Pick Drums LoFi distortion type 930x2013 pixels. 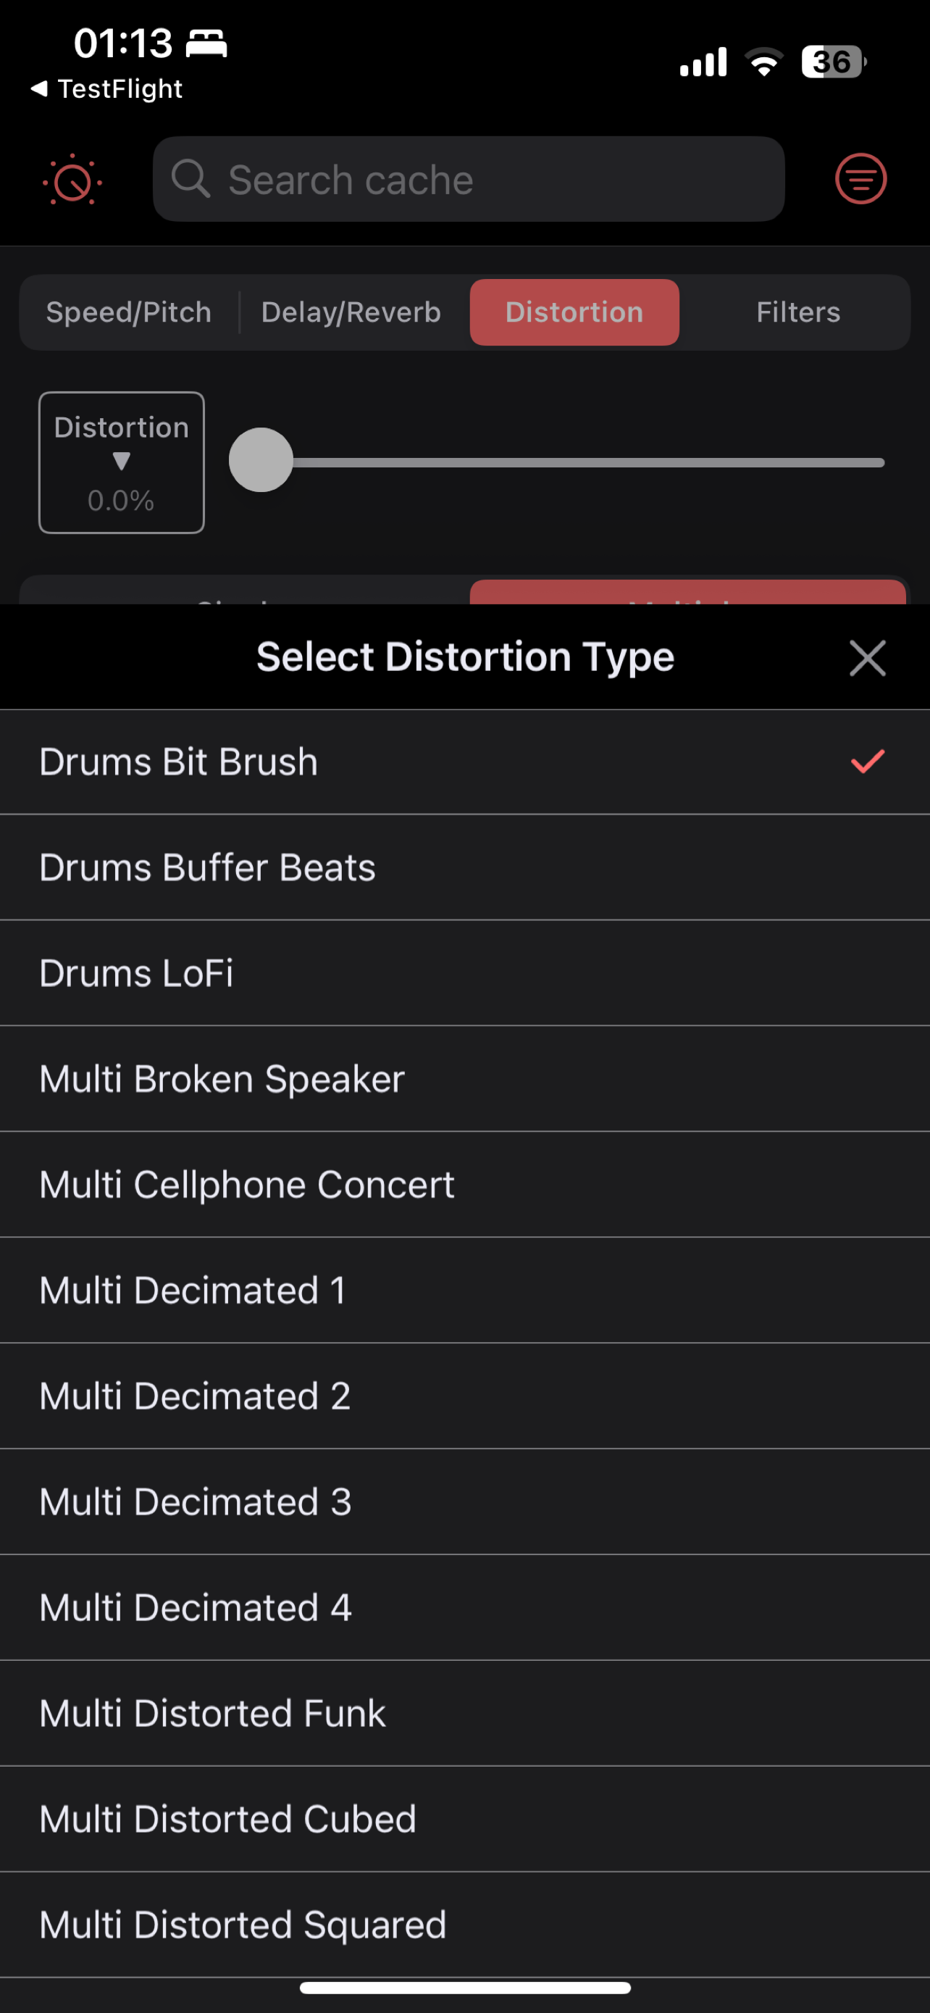(x=464, y=973)
